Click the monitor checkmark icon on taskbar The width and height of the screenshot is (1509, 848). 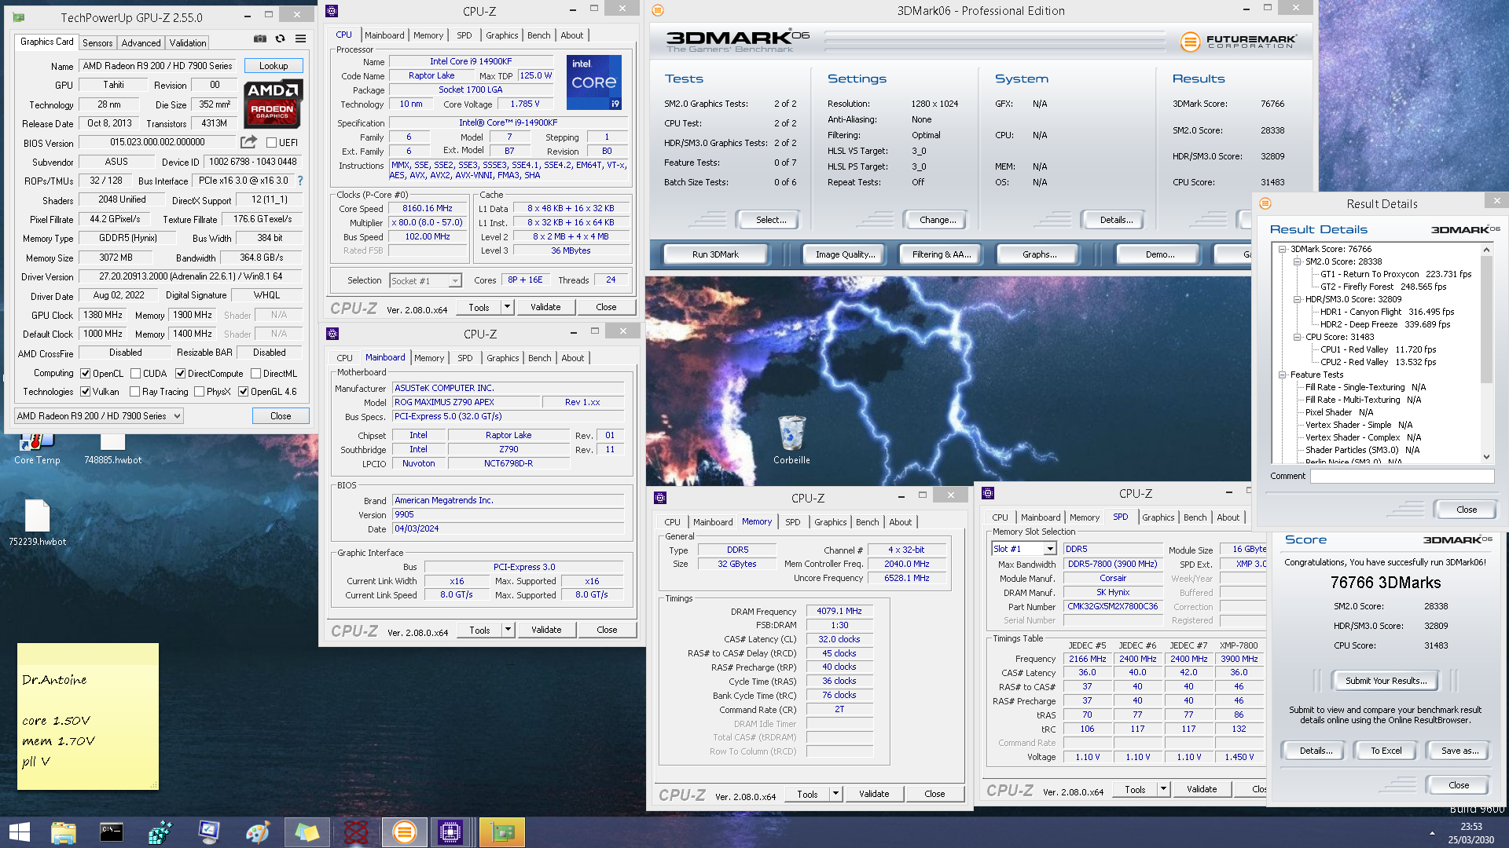209,832
